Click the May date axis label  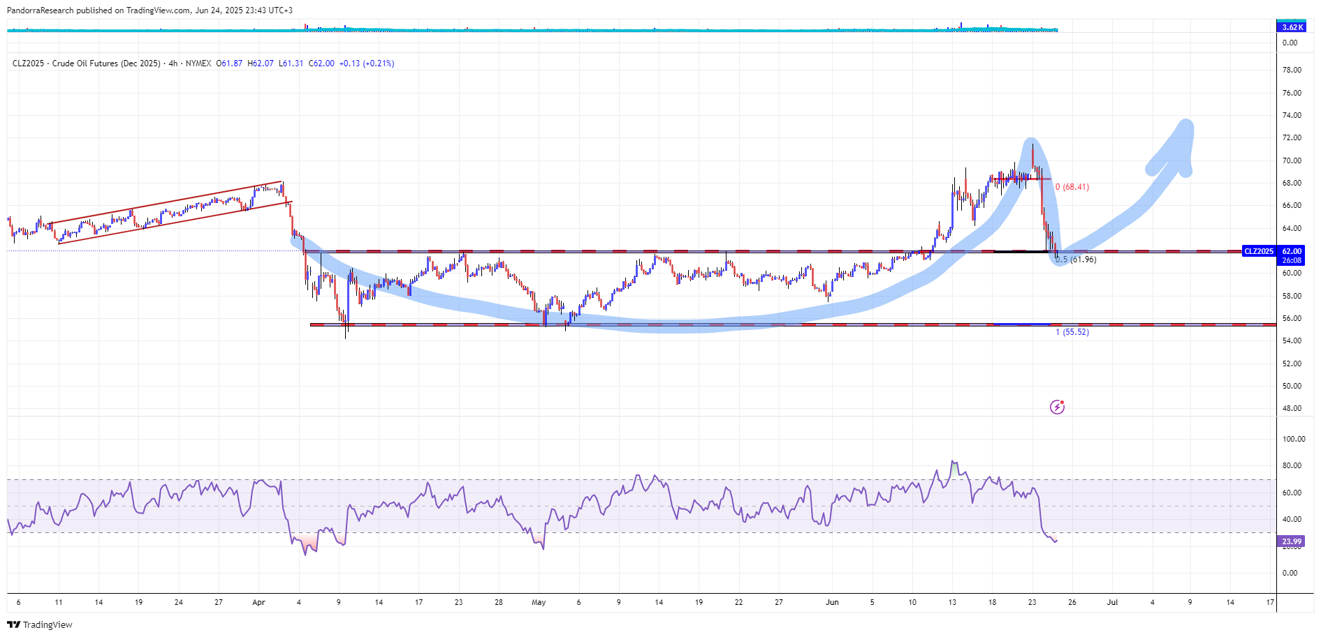pyautogui.click(x=539, y=602)
